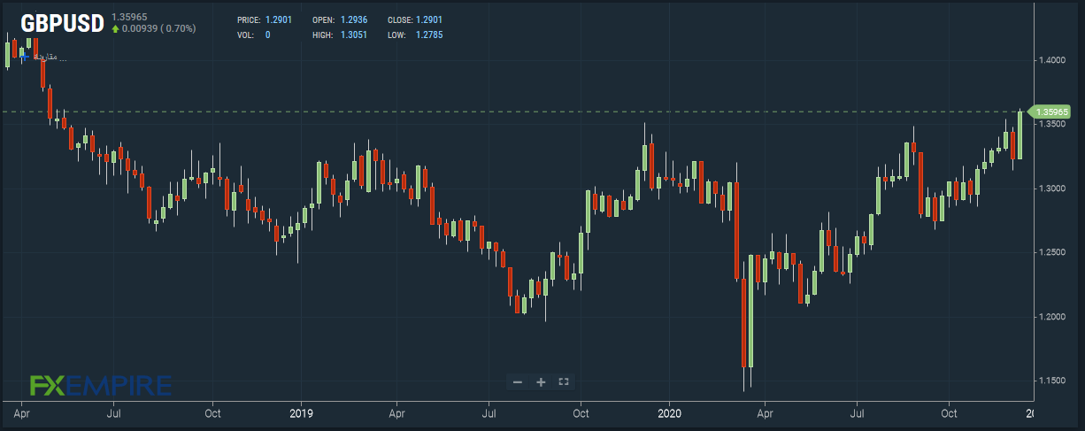This screenshot has height=431, width=1085.
Task: Zoom out the chart with minus button
Action: tap(518, 382)
